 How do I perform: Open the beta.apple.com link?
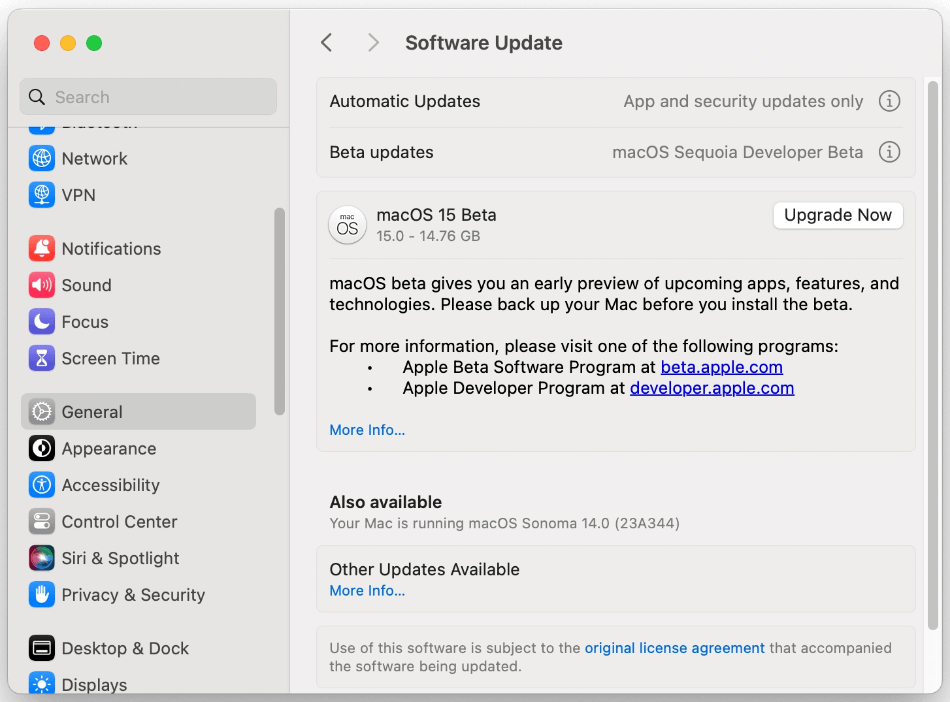[x=721, y=367]
